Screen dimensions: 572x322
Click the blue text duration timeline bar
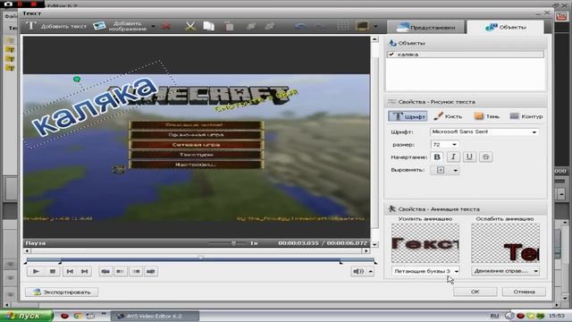tap(200, 260)
